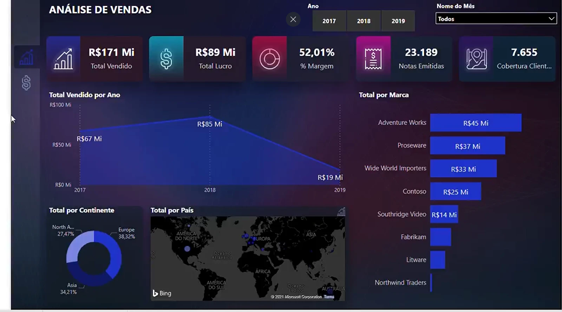This screenshot has width=562, height=312.
Task: Click the Northwind Traders label
Action: coord(400,283)
